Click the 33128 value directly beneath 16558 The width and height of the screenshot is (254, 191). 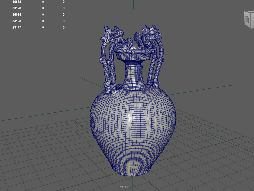pos(17,8)
